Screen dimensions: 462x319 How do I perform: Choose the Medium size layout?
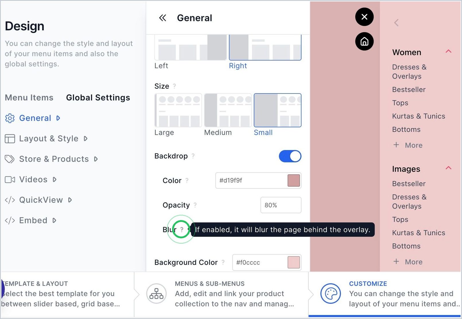[x=228, y=115]
